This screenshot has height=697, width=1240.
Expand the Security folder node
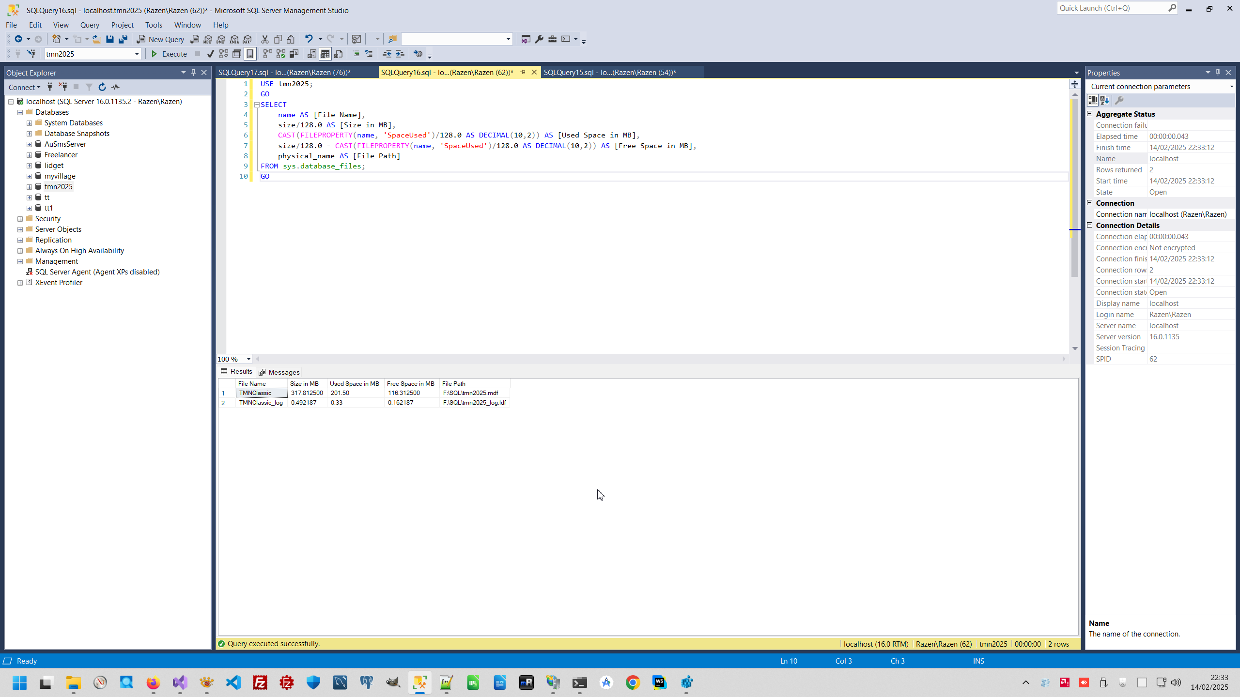click(20, 219)
